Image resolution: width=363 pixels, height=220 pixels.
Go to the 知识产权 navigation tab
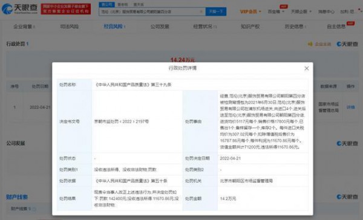[x=250, y=27]
